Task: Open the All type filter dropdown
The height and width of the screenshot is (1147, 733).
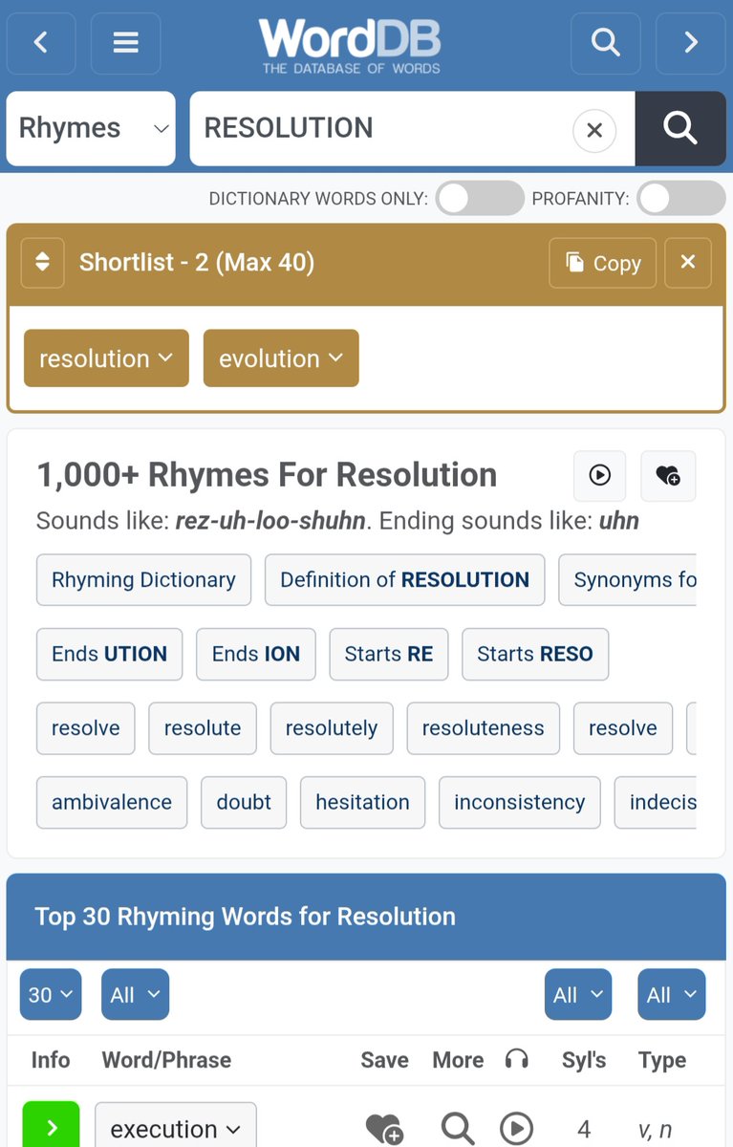Action: tap(672, 994)
